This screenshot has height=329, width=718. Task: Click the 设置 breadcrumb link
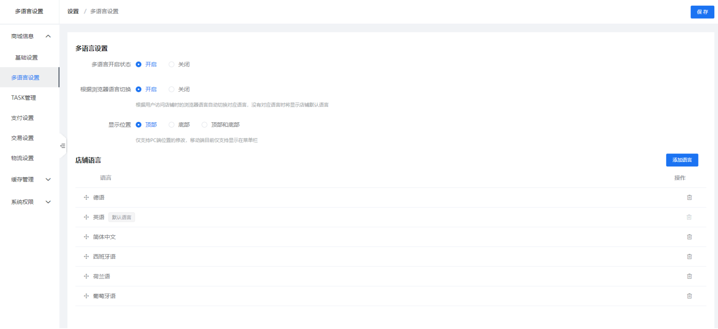point(73,11)
